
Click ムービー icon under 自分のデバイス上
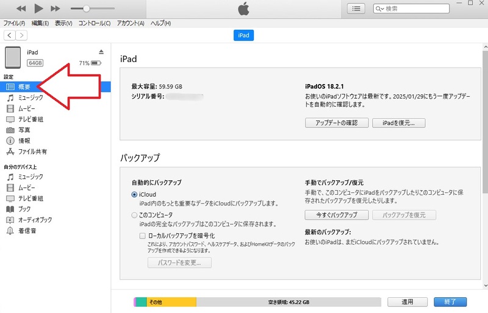click(10, 188)
